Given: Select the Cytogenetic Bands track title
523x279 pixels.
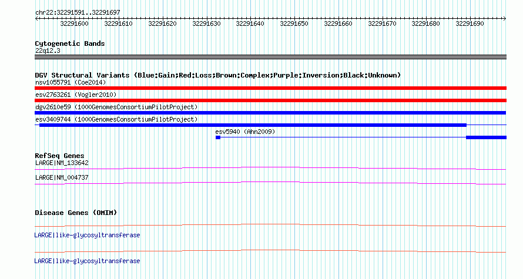Looking at the screenshot, I should click(x=70, y=43).
